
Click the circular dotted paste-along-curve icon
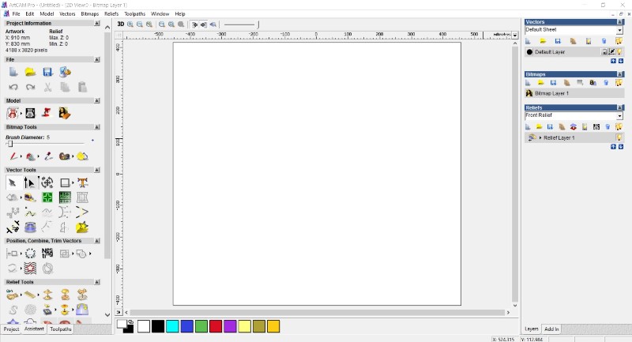coord(30,254)
